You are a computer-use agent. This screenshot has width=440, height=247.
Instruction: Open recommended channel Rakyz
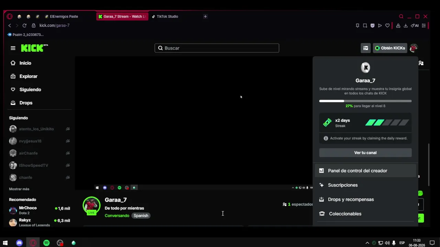pyautogui.click(x=40, y=222)
